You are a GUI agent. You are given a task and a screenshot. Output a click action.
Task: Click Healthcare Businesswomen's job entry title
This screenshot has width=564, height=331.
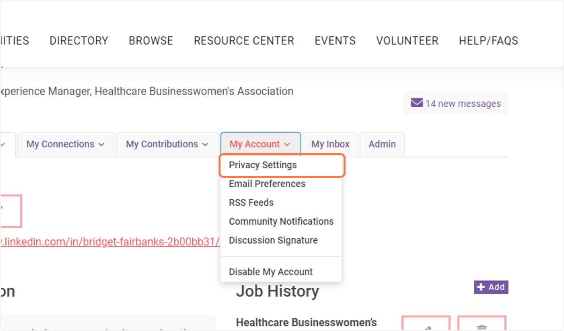tap(306, 323)
